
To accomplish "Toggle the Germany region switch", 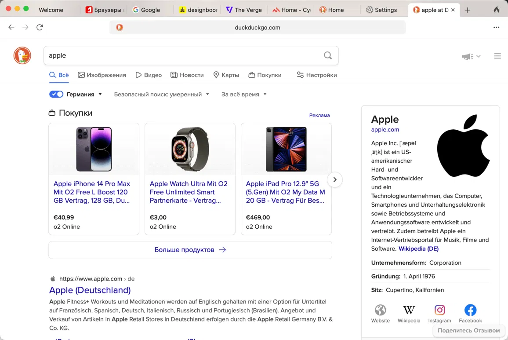I will click(x=56, y=94).
